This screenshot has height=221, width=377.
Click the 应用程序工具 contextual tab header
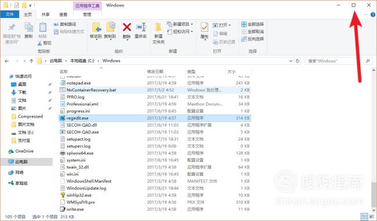click(x=87, y=6)
